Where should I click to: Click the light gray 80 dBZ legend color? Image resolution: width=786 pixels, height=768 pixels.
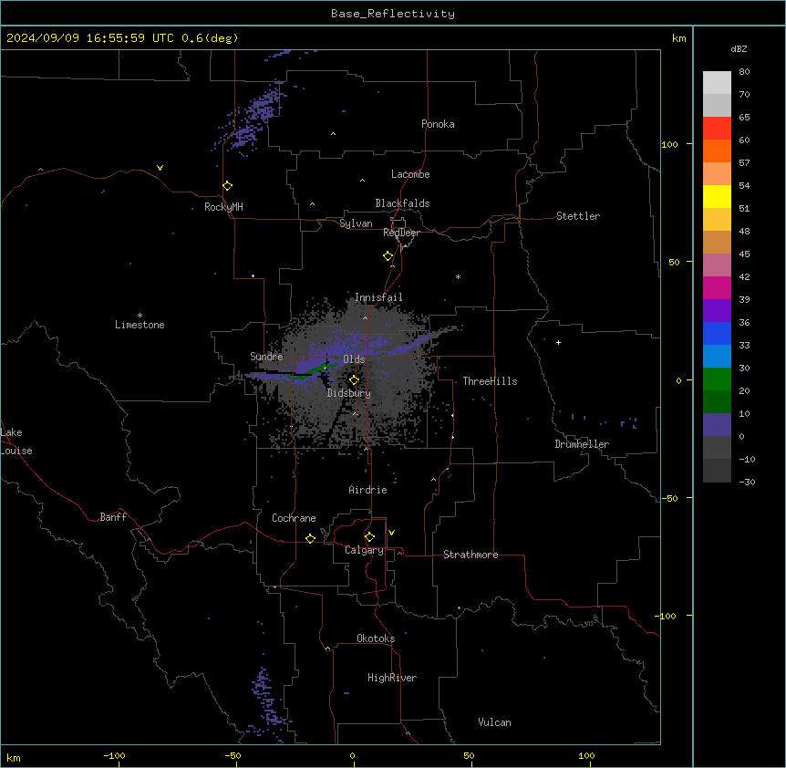coord(717,83)
